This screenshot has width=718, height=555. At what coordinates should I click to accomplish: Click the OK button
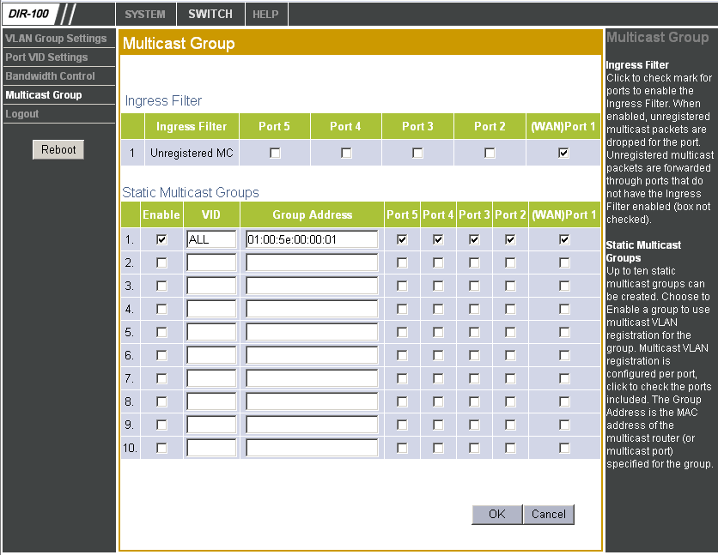496,515
